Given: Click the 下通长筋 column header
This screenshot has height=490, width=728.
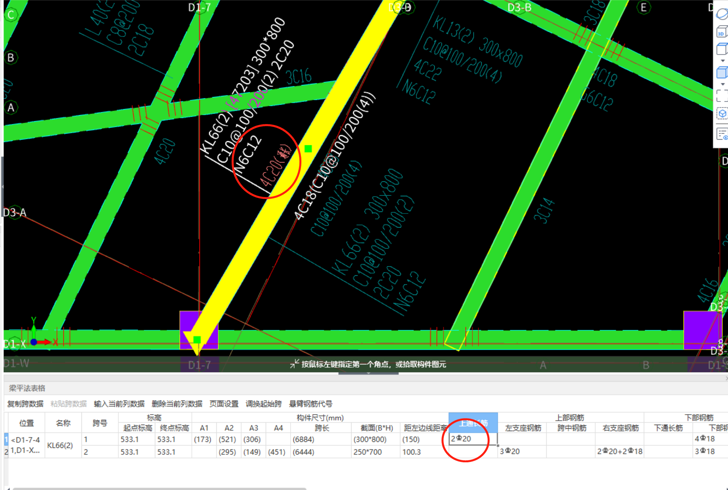Looking at the screenshot, I should point(669,428).
